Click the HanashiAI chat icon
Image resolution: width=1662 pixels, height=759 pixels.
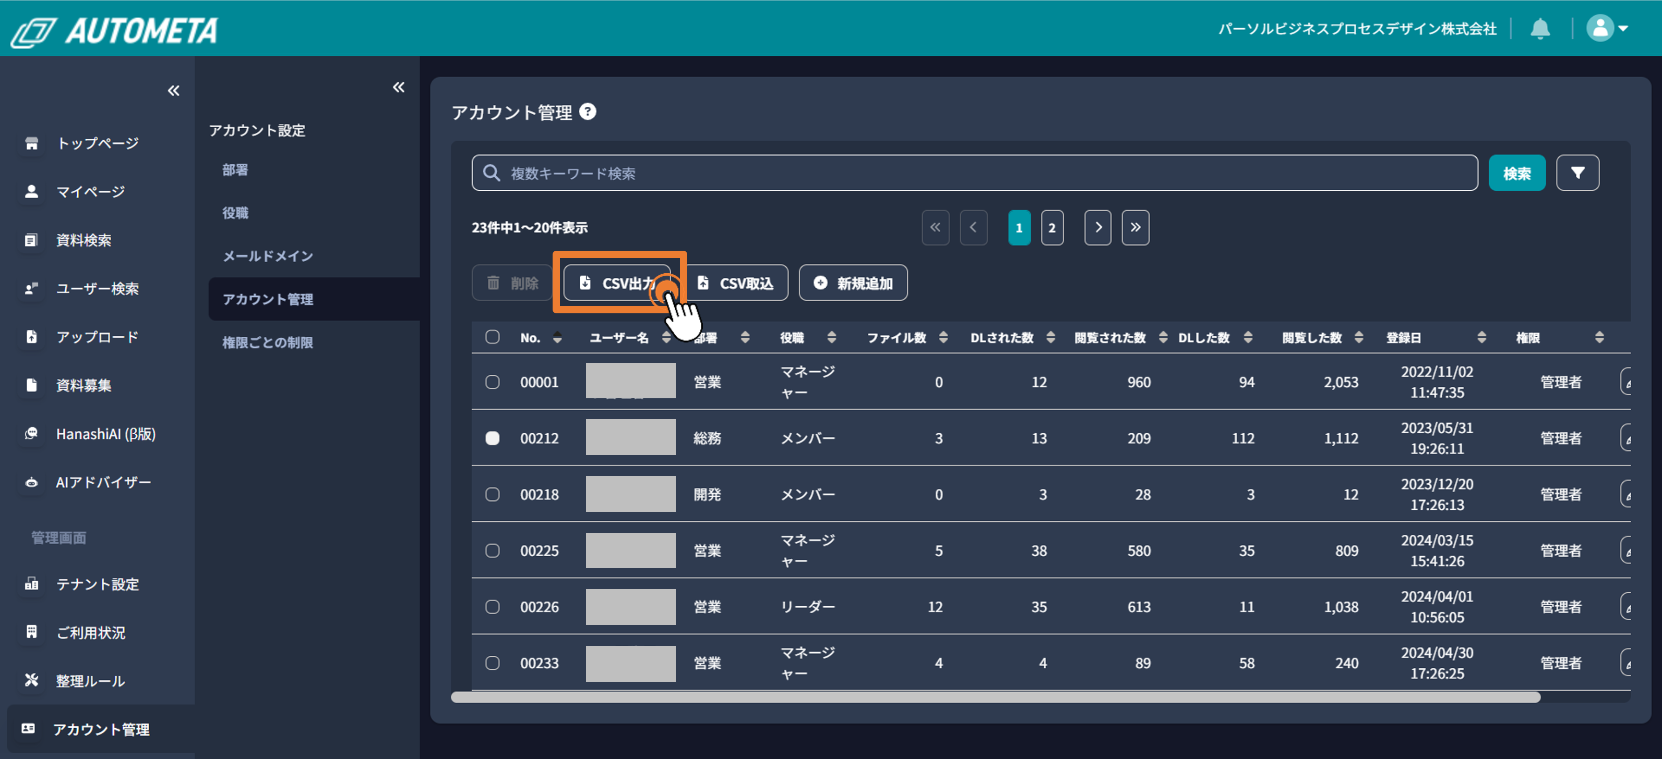click(x=31, y=434)
